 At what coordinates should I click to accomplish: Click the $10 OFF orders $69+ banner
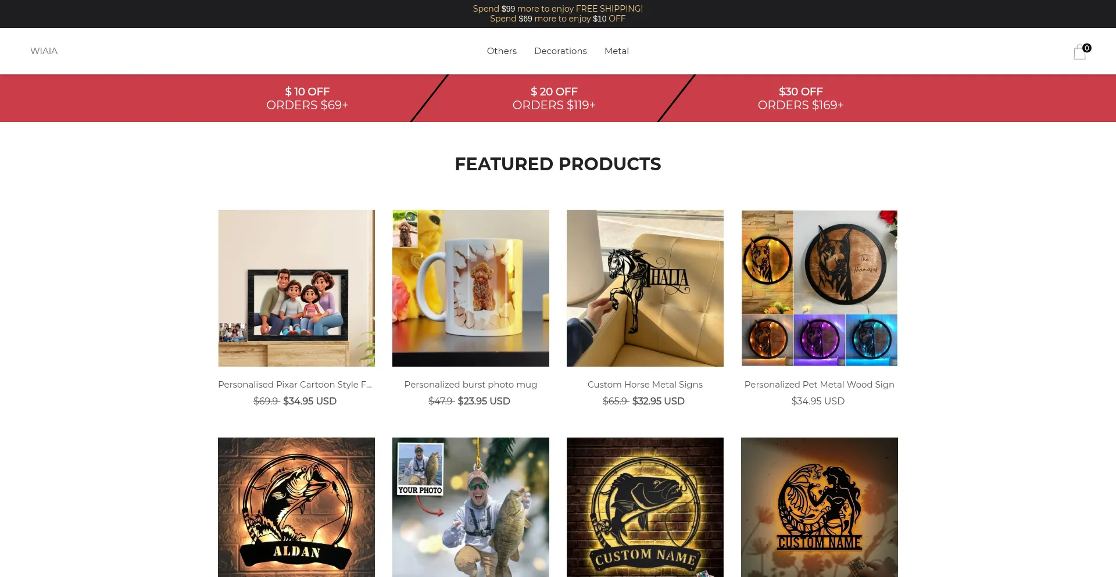(x=307, y=98)
